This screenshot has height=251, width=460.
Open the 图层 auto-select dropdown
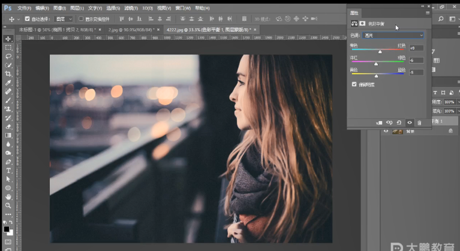[x=64, y=19]
